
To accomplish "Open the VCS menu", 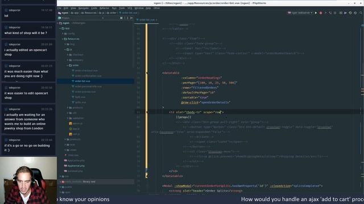I will (130, 8).
